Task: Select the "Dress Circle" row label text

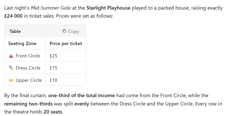Action: pyautogui.click(x=28, y=68)
